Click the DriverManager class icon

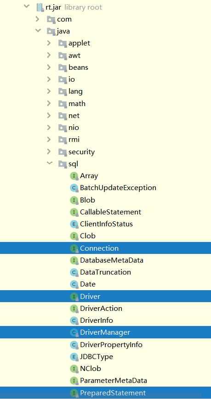[x=74, y=332]
